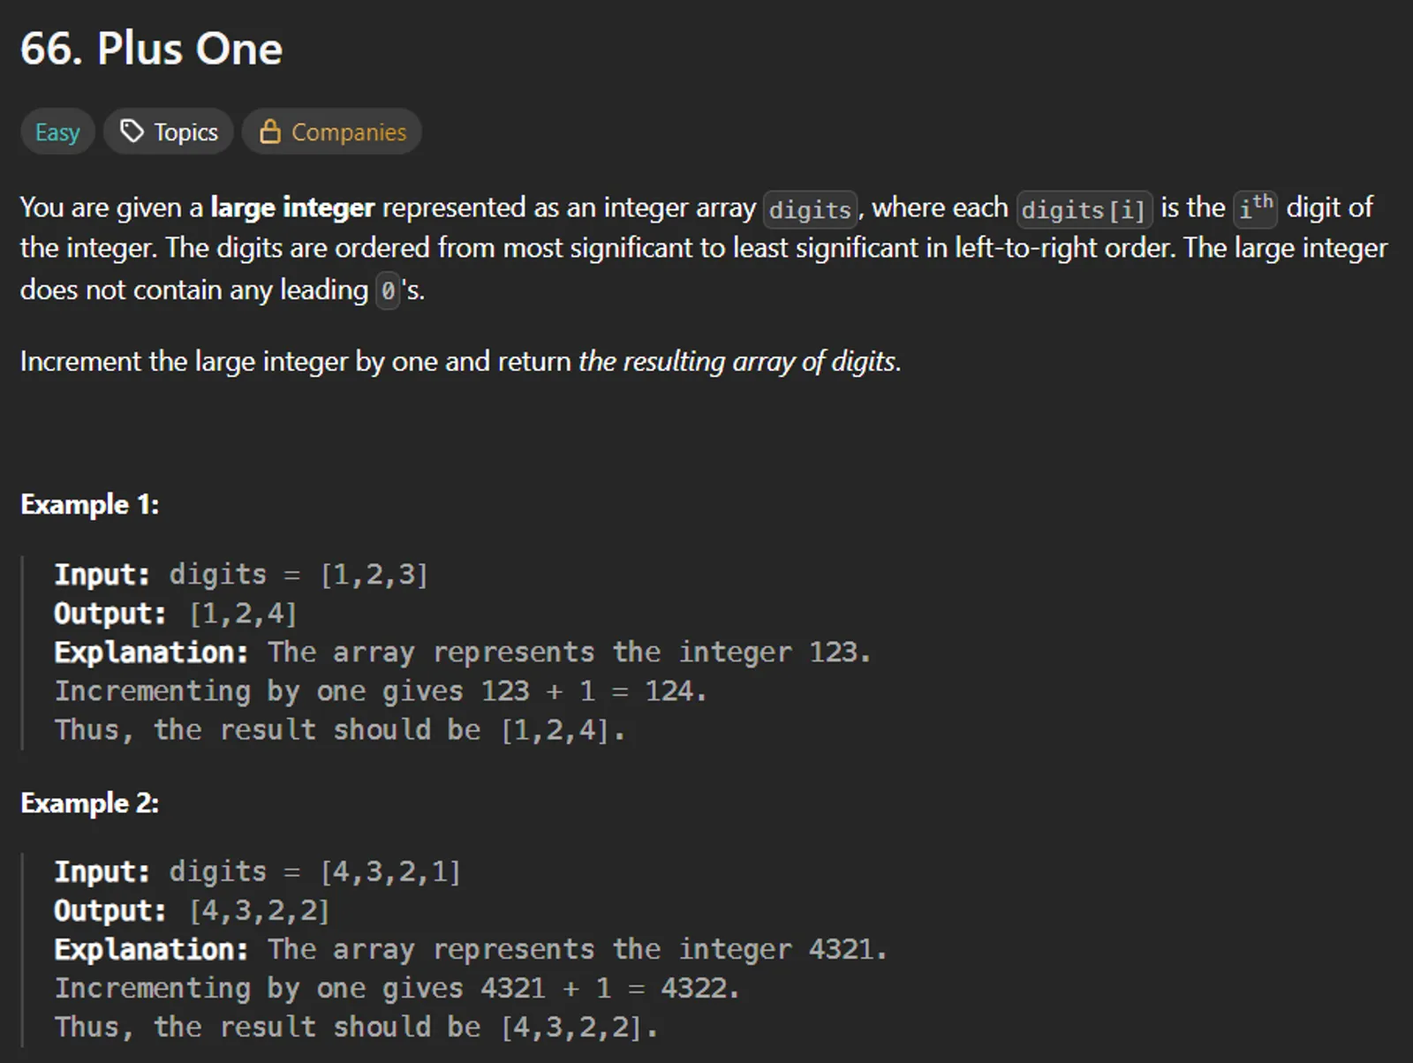The width and height of the screenshot is (1413, 1063).
Task: Click the "i th" superscript code chip
Action: (x=1255, y=208)
